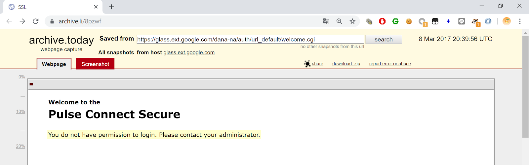Bookmark this page with the star icon
529x165 pixels.
[x=352, y=21]
